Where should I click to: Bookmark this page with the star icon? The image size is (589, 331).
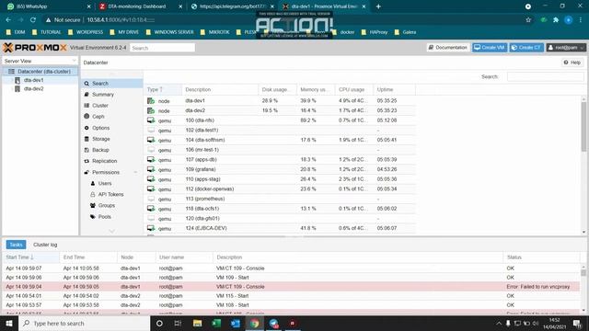coord(528,20)
